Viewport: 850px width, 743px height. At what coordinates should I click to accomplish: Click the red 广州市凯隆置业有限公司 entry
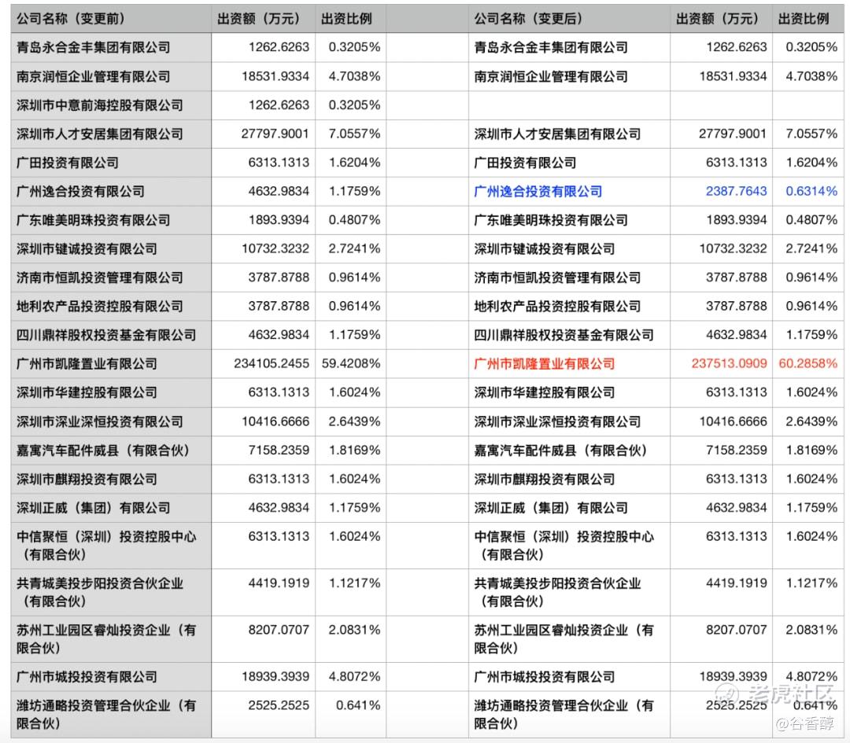click(545, 363)
